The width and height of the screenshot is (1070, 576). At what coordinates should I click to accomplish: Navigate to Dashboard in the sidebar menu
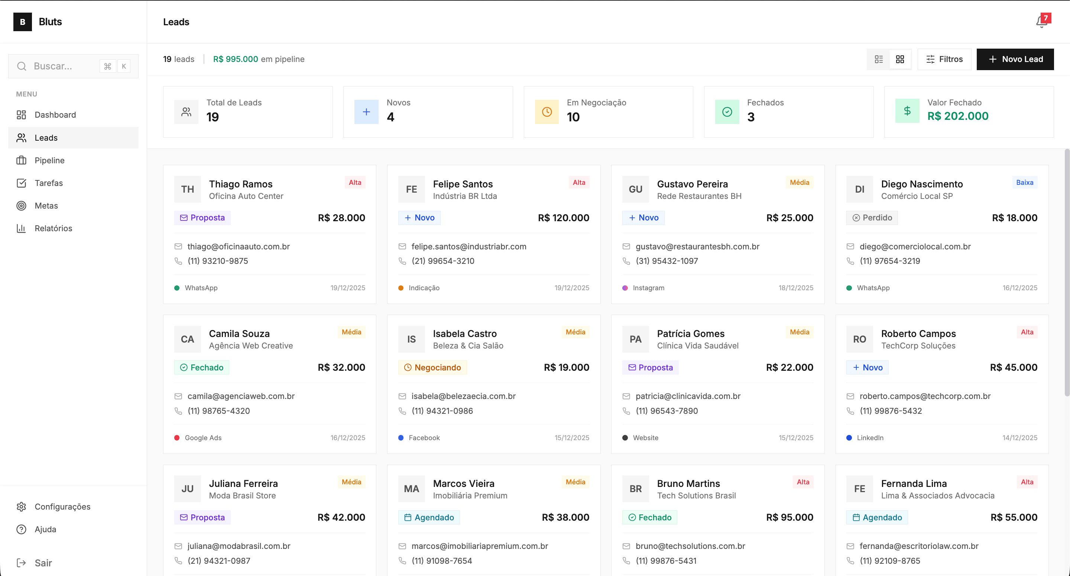[55, 115]
